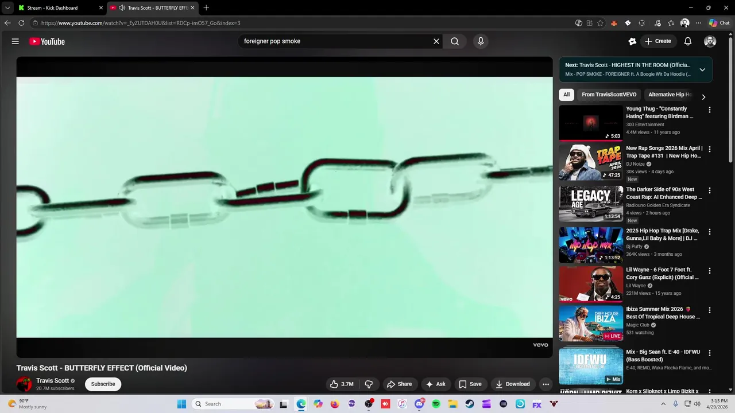Open options for 2025 Hip Hop Trap Mix
This screenshot has height=413, width=735.
[x=709, y=232]
